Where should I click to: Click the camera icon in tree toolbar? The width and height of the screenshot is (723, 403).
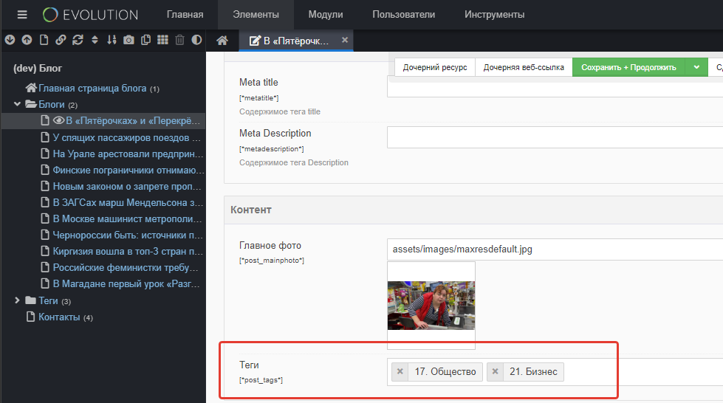pyautogui.click(x=129, y=40)
